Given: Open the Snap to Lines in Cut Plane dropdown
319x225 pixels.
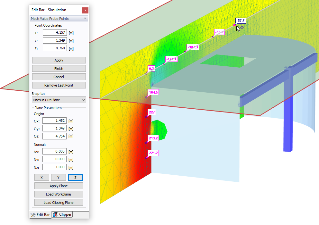Looking at the screenshot, I should tap(59, 100).
